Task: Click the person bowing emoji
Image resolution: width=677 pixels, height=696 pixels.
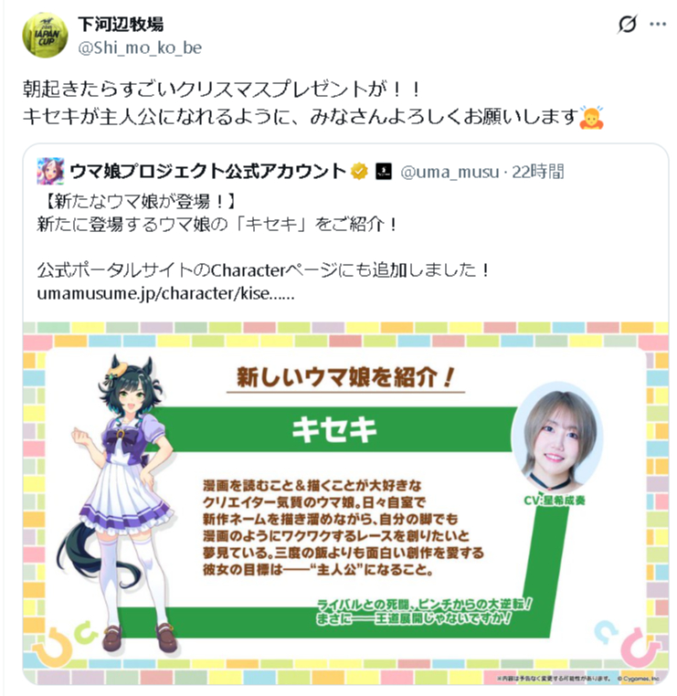Action: click(592, 118)
